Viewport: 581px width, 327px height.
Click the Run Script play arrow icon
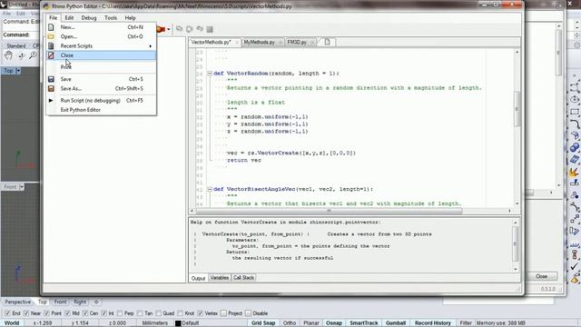click(51, 100)
